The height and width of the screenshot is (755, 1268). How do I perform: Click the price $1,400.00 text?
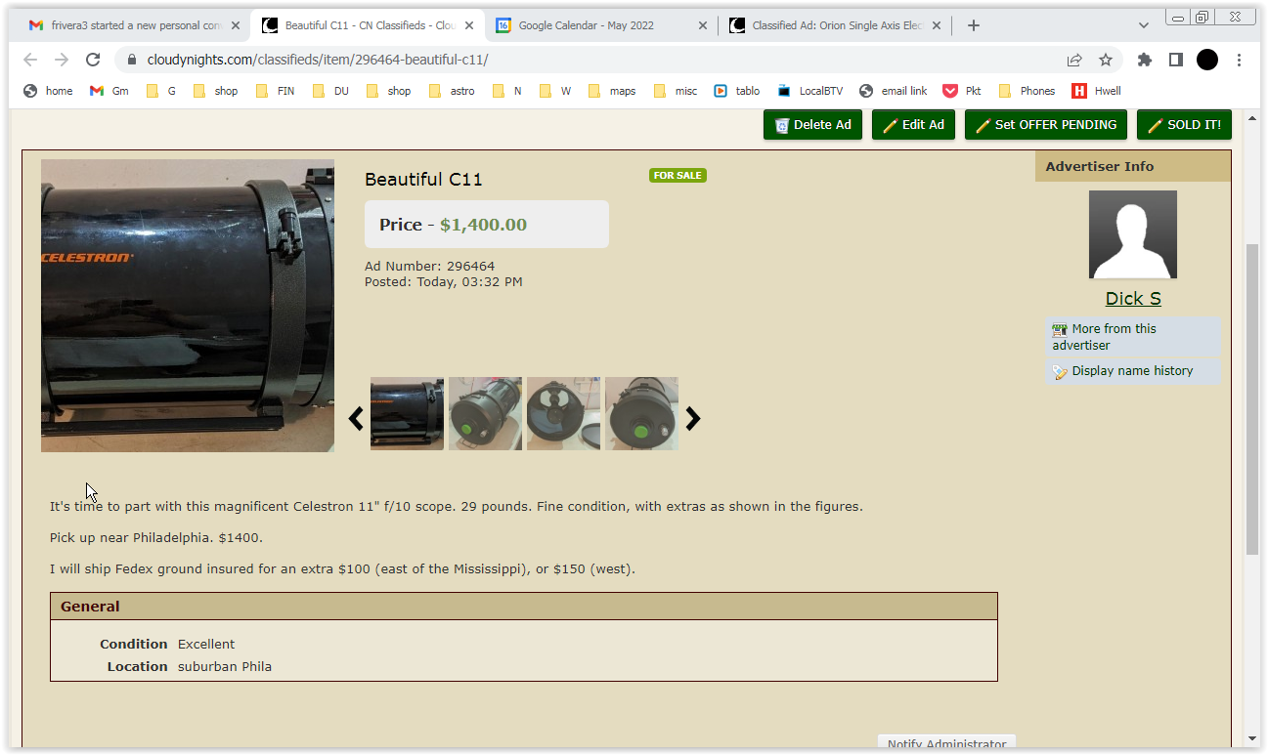pos(483,225)
